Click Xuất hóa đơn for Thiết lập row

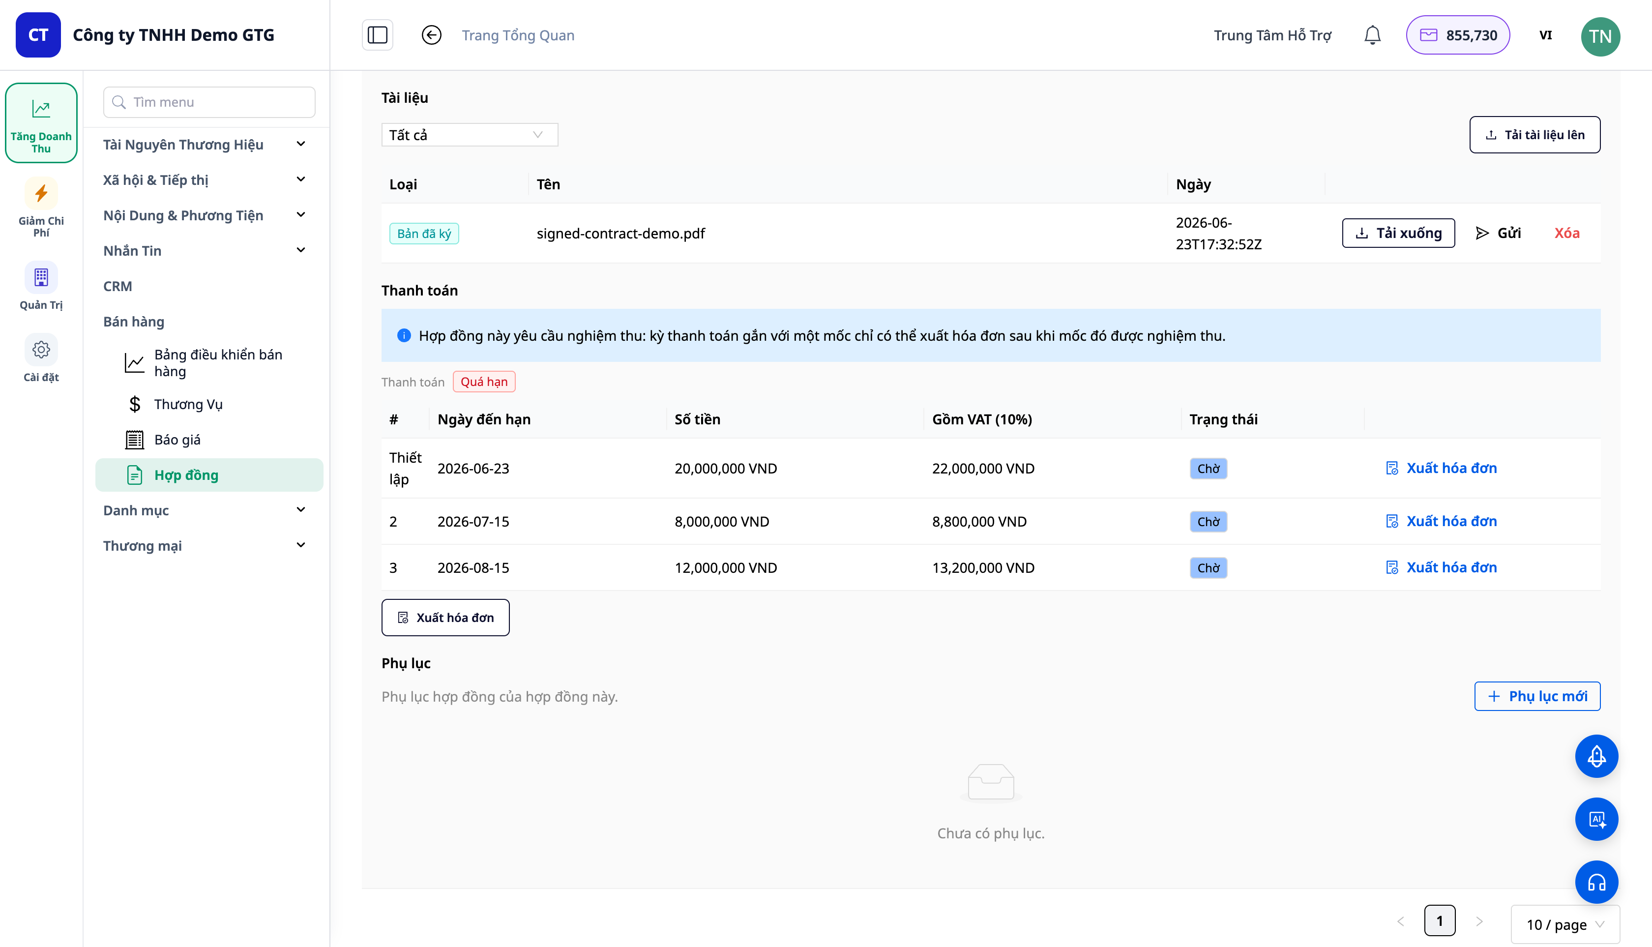pos(1441,468)
